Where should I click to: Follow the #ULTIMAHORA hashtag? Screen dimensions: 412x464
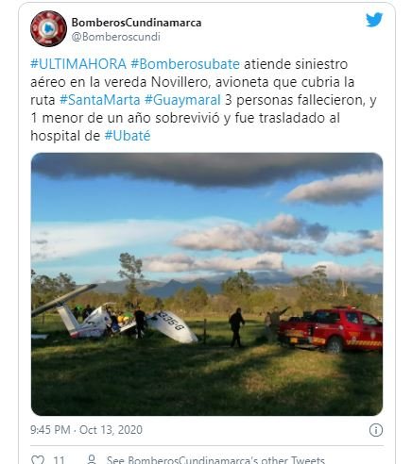pyautogui.click(x=78, y=64)
